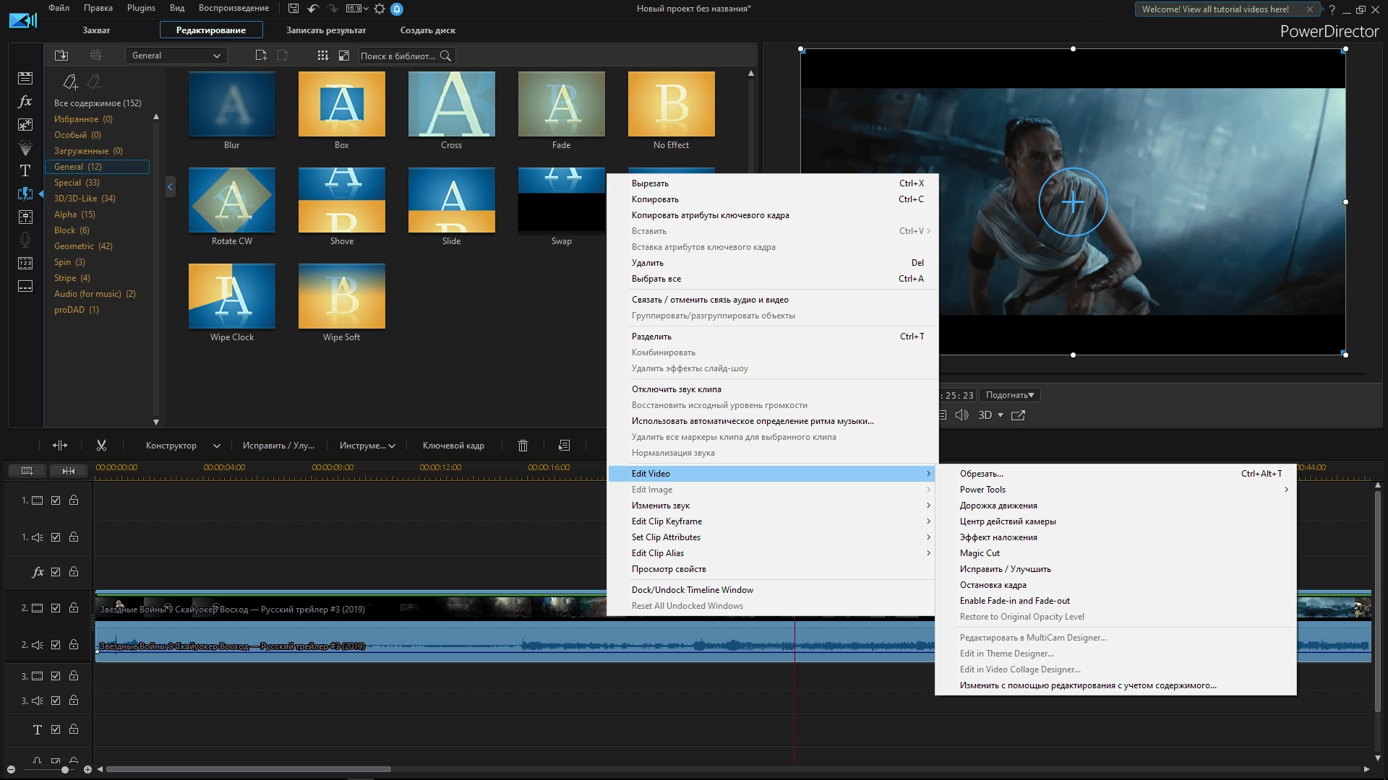
Task: Open the Voice-Over microphone sidebar icon
Action: 25,240
